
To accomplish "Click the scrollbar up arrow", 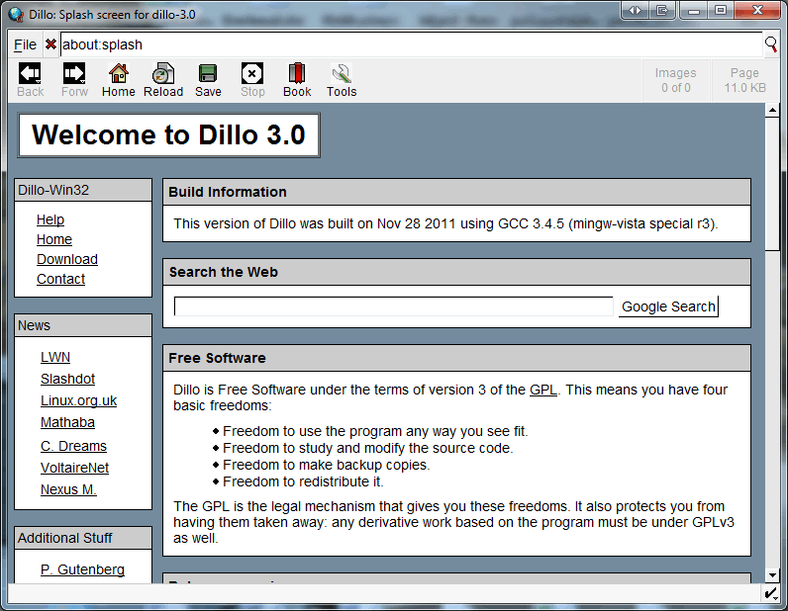I will 772,110.
